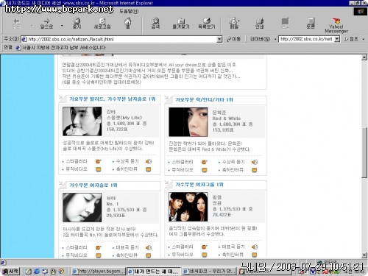
Task: Switch to 비씨파크 taskbar window
Action: coord(209,272)
